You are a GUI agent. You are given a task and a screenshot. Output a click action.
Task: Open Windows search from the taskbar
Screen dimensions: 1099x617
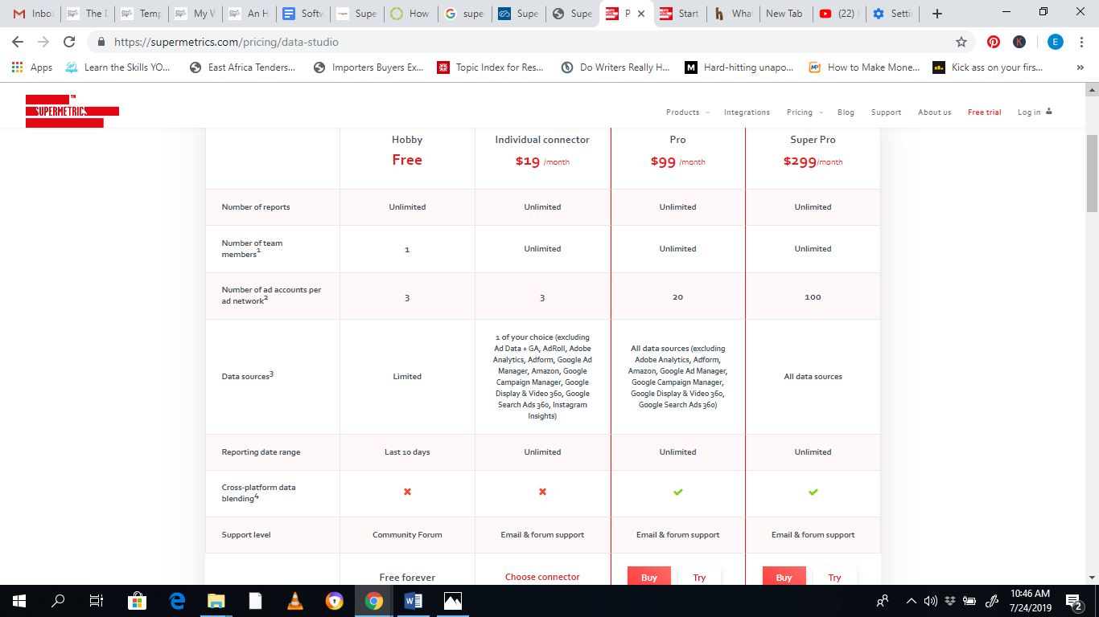pos(58,600)
